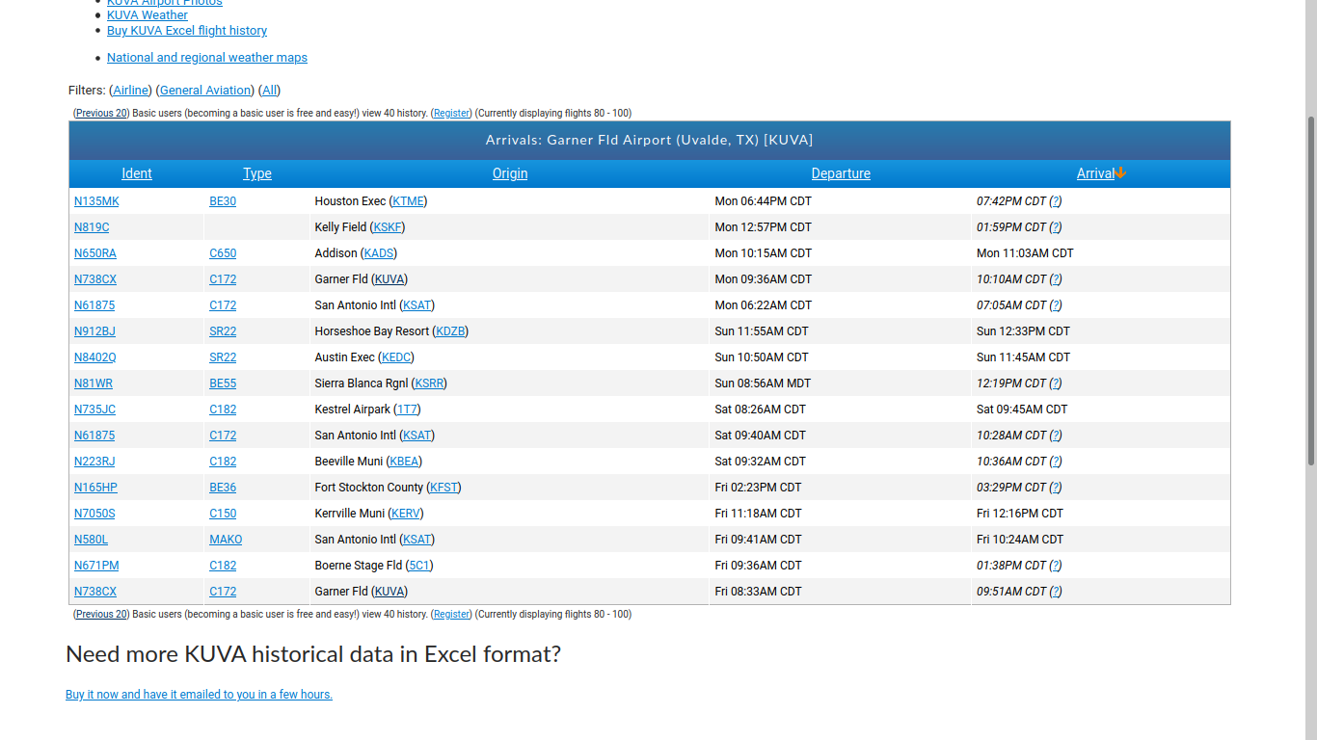Screen dimensions: 1317x740
Task: Open flight N735JC
Action: pos(94,410)
